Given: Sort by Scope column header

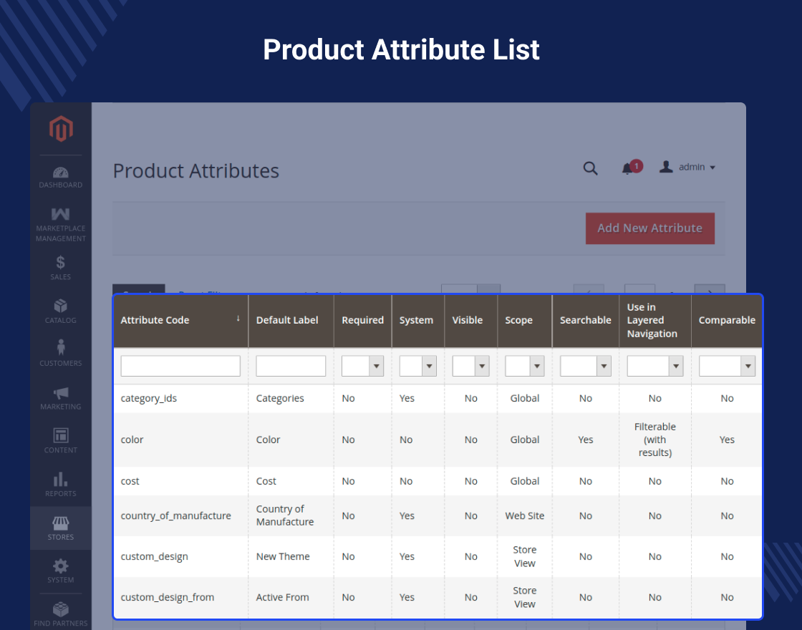Looking at the screenshot, I should coord(525,321).
